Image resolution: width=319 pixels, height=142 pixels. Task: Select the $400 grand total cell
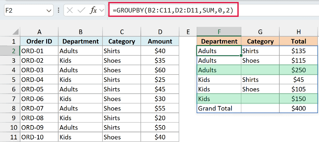pyautogui.click(x=299, y=108)
